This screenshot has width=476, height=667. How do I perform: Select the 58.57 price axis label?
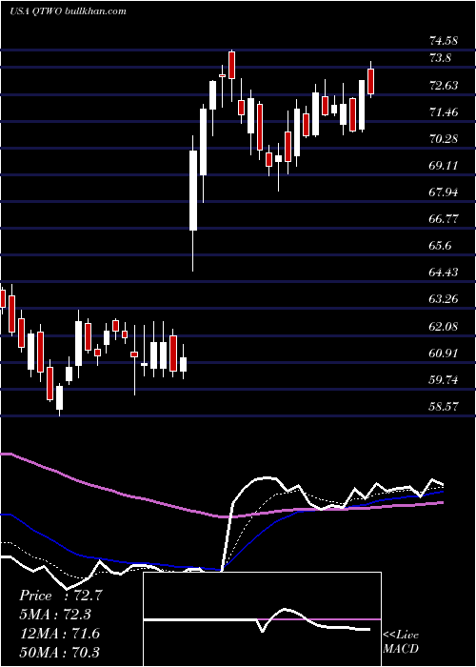tap(444, 407)
